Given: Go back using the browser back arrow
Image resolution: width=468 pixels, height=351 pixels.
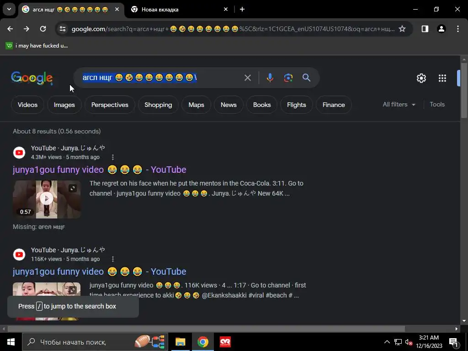Looking at the screenshot, I should (x=10, y=29).
